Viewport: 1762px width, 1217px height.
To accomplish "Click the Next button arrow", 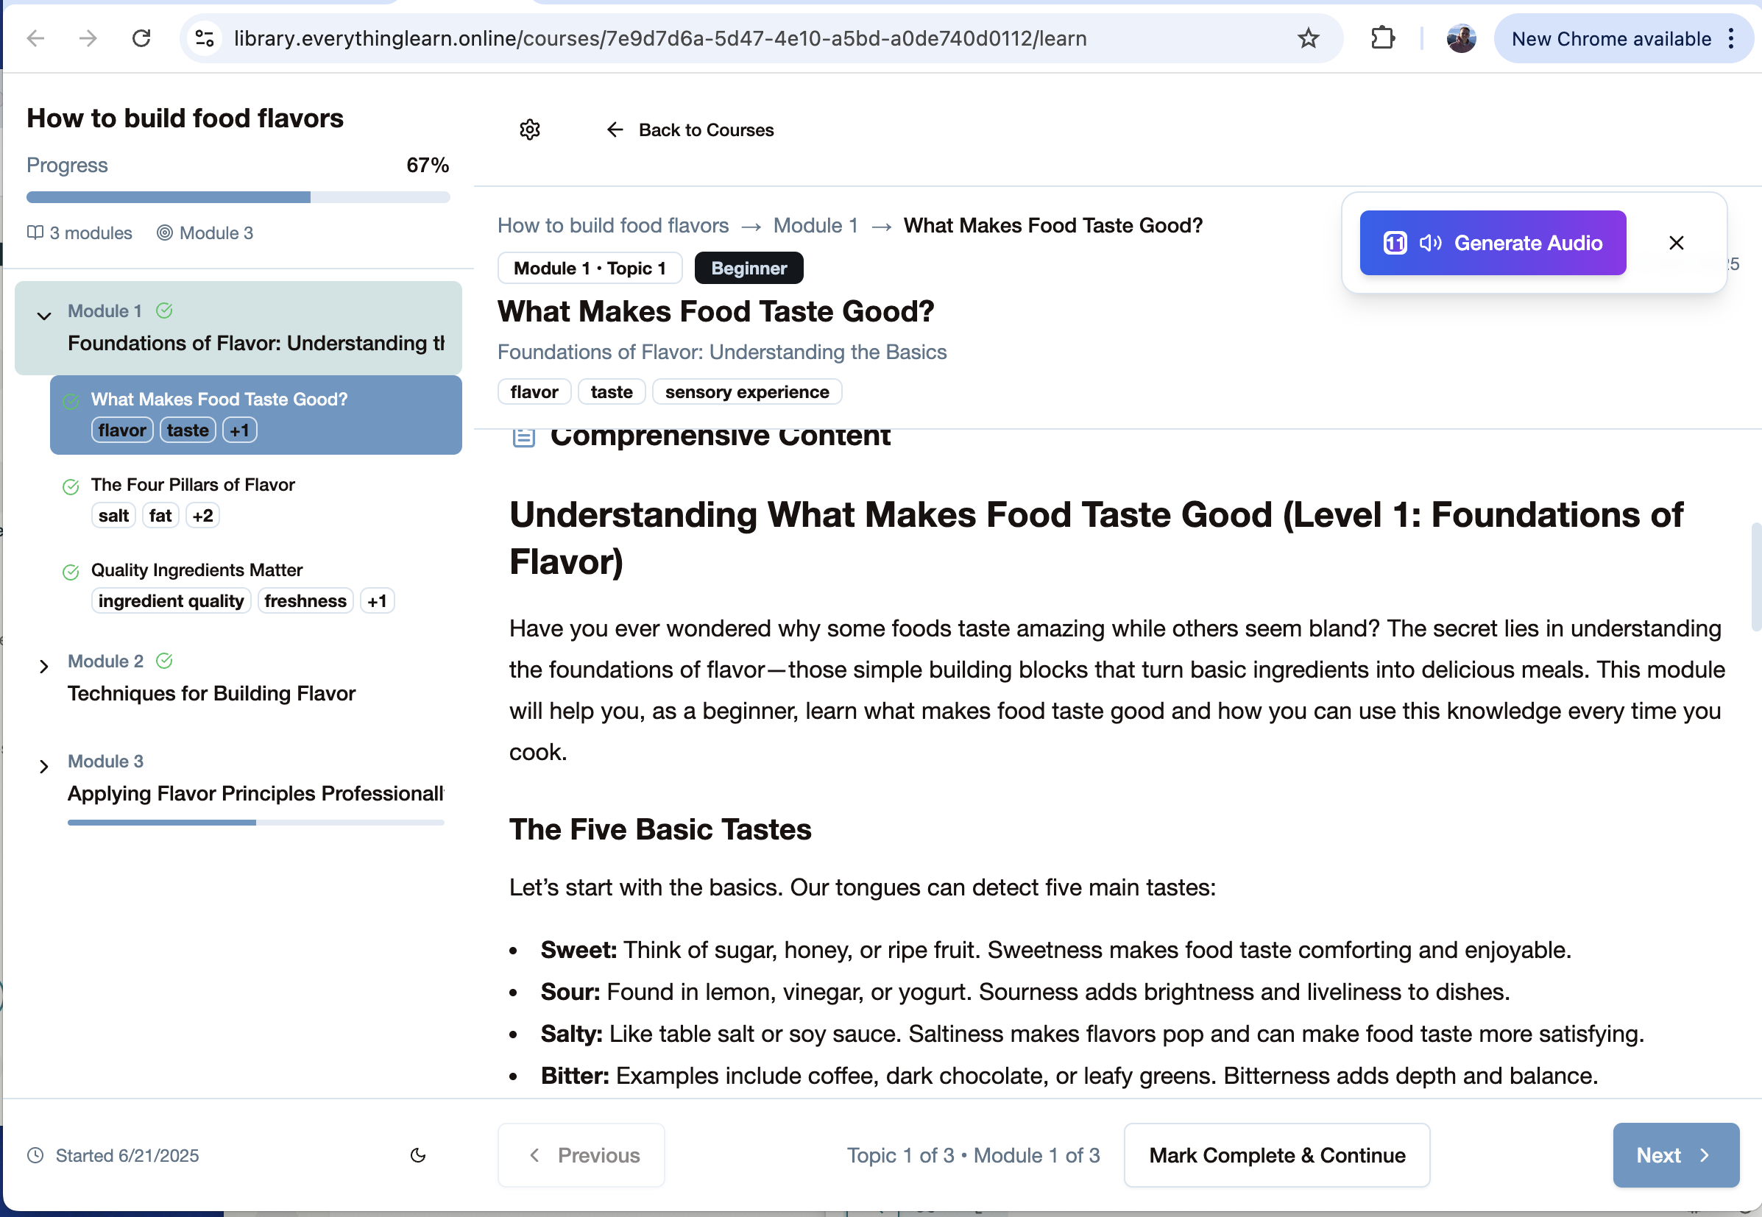I will click(x=1704, y=1155).
